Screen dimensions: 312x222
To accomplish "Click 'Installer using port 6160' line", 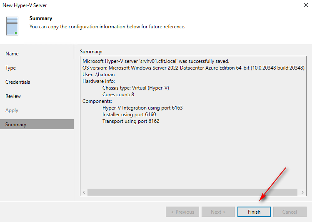I will [129, 115].
